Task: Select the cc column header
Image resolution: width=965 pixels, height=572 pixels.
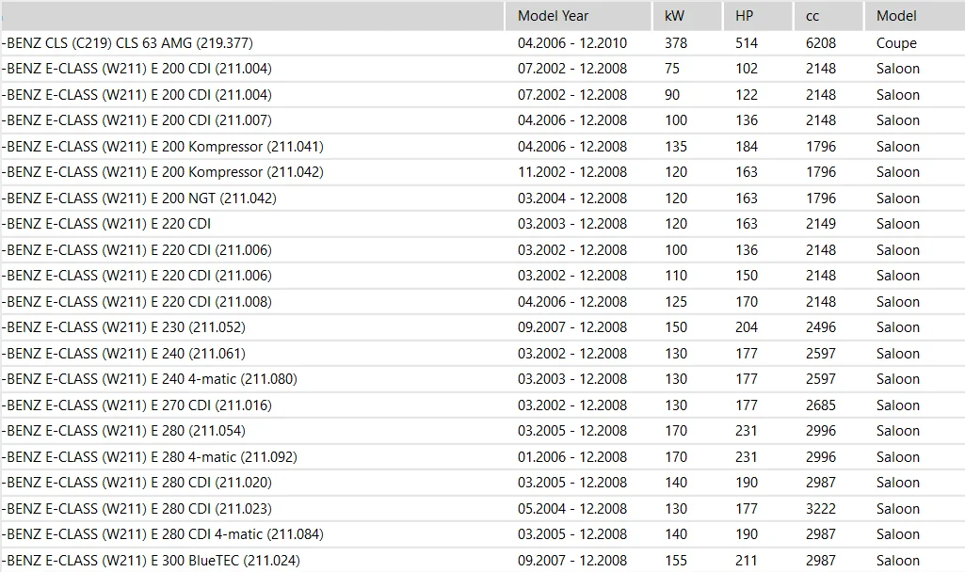Action: click(x=828, y=16)
